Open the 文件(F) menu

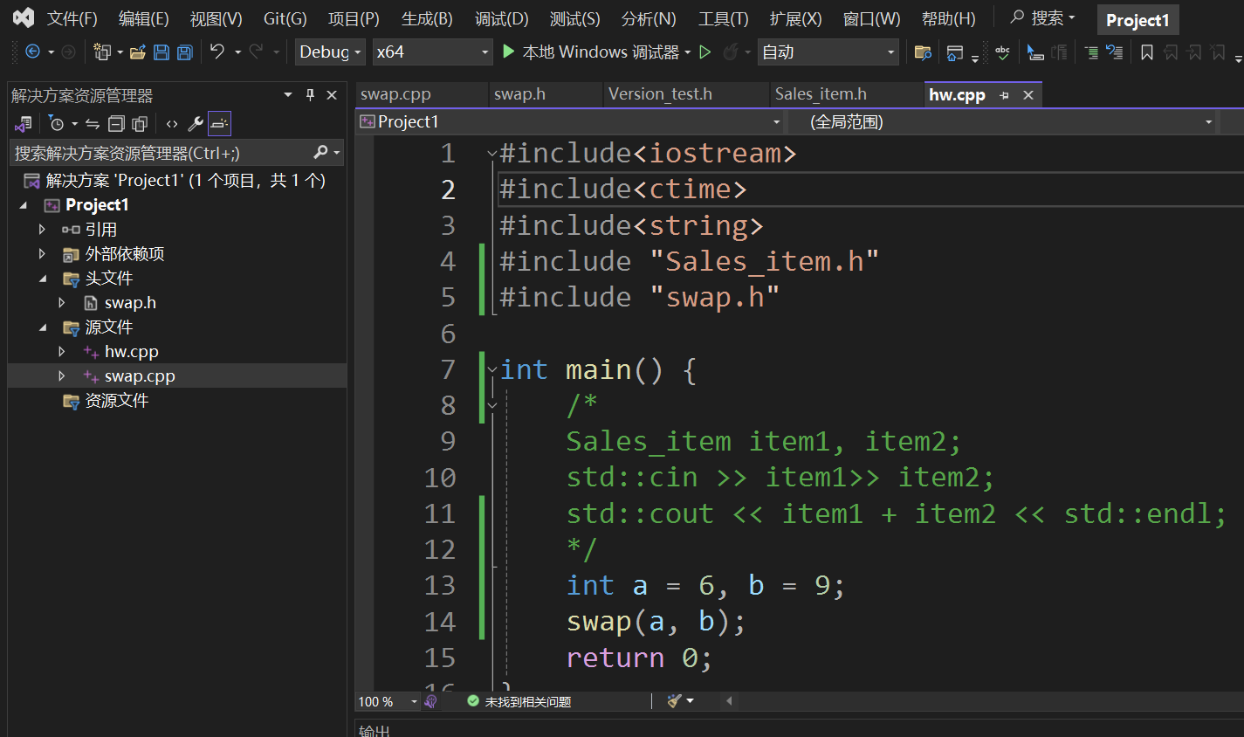[72, 18]
